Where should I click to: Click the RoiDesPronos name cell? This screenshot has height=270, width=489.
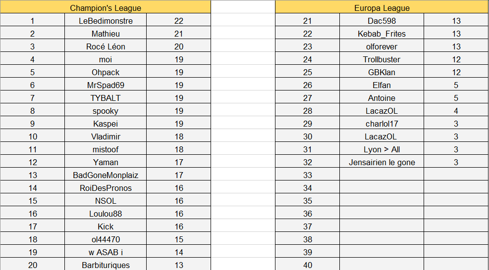(106, 188)
